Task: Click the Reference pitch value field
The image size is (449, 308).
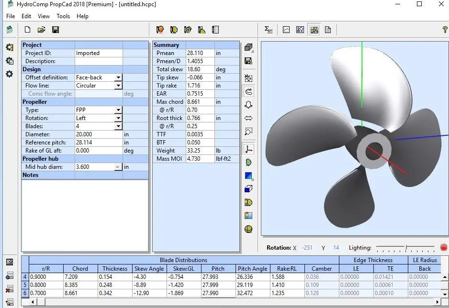Action: [x=99, y=143]
